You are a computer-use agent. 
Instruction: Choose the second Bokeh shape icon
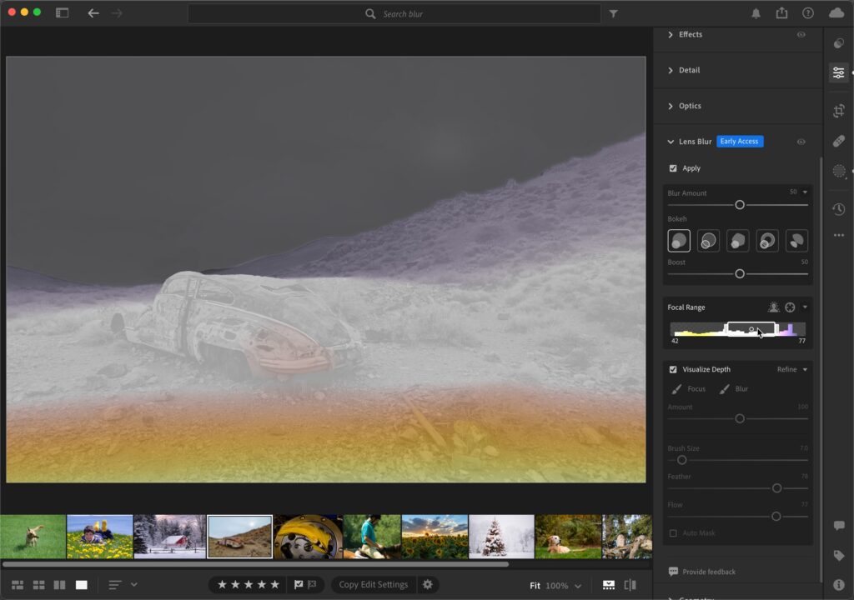(x=709, y=241)
